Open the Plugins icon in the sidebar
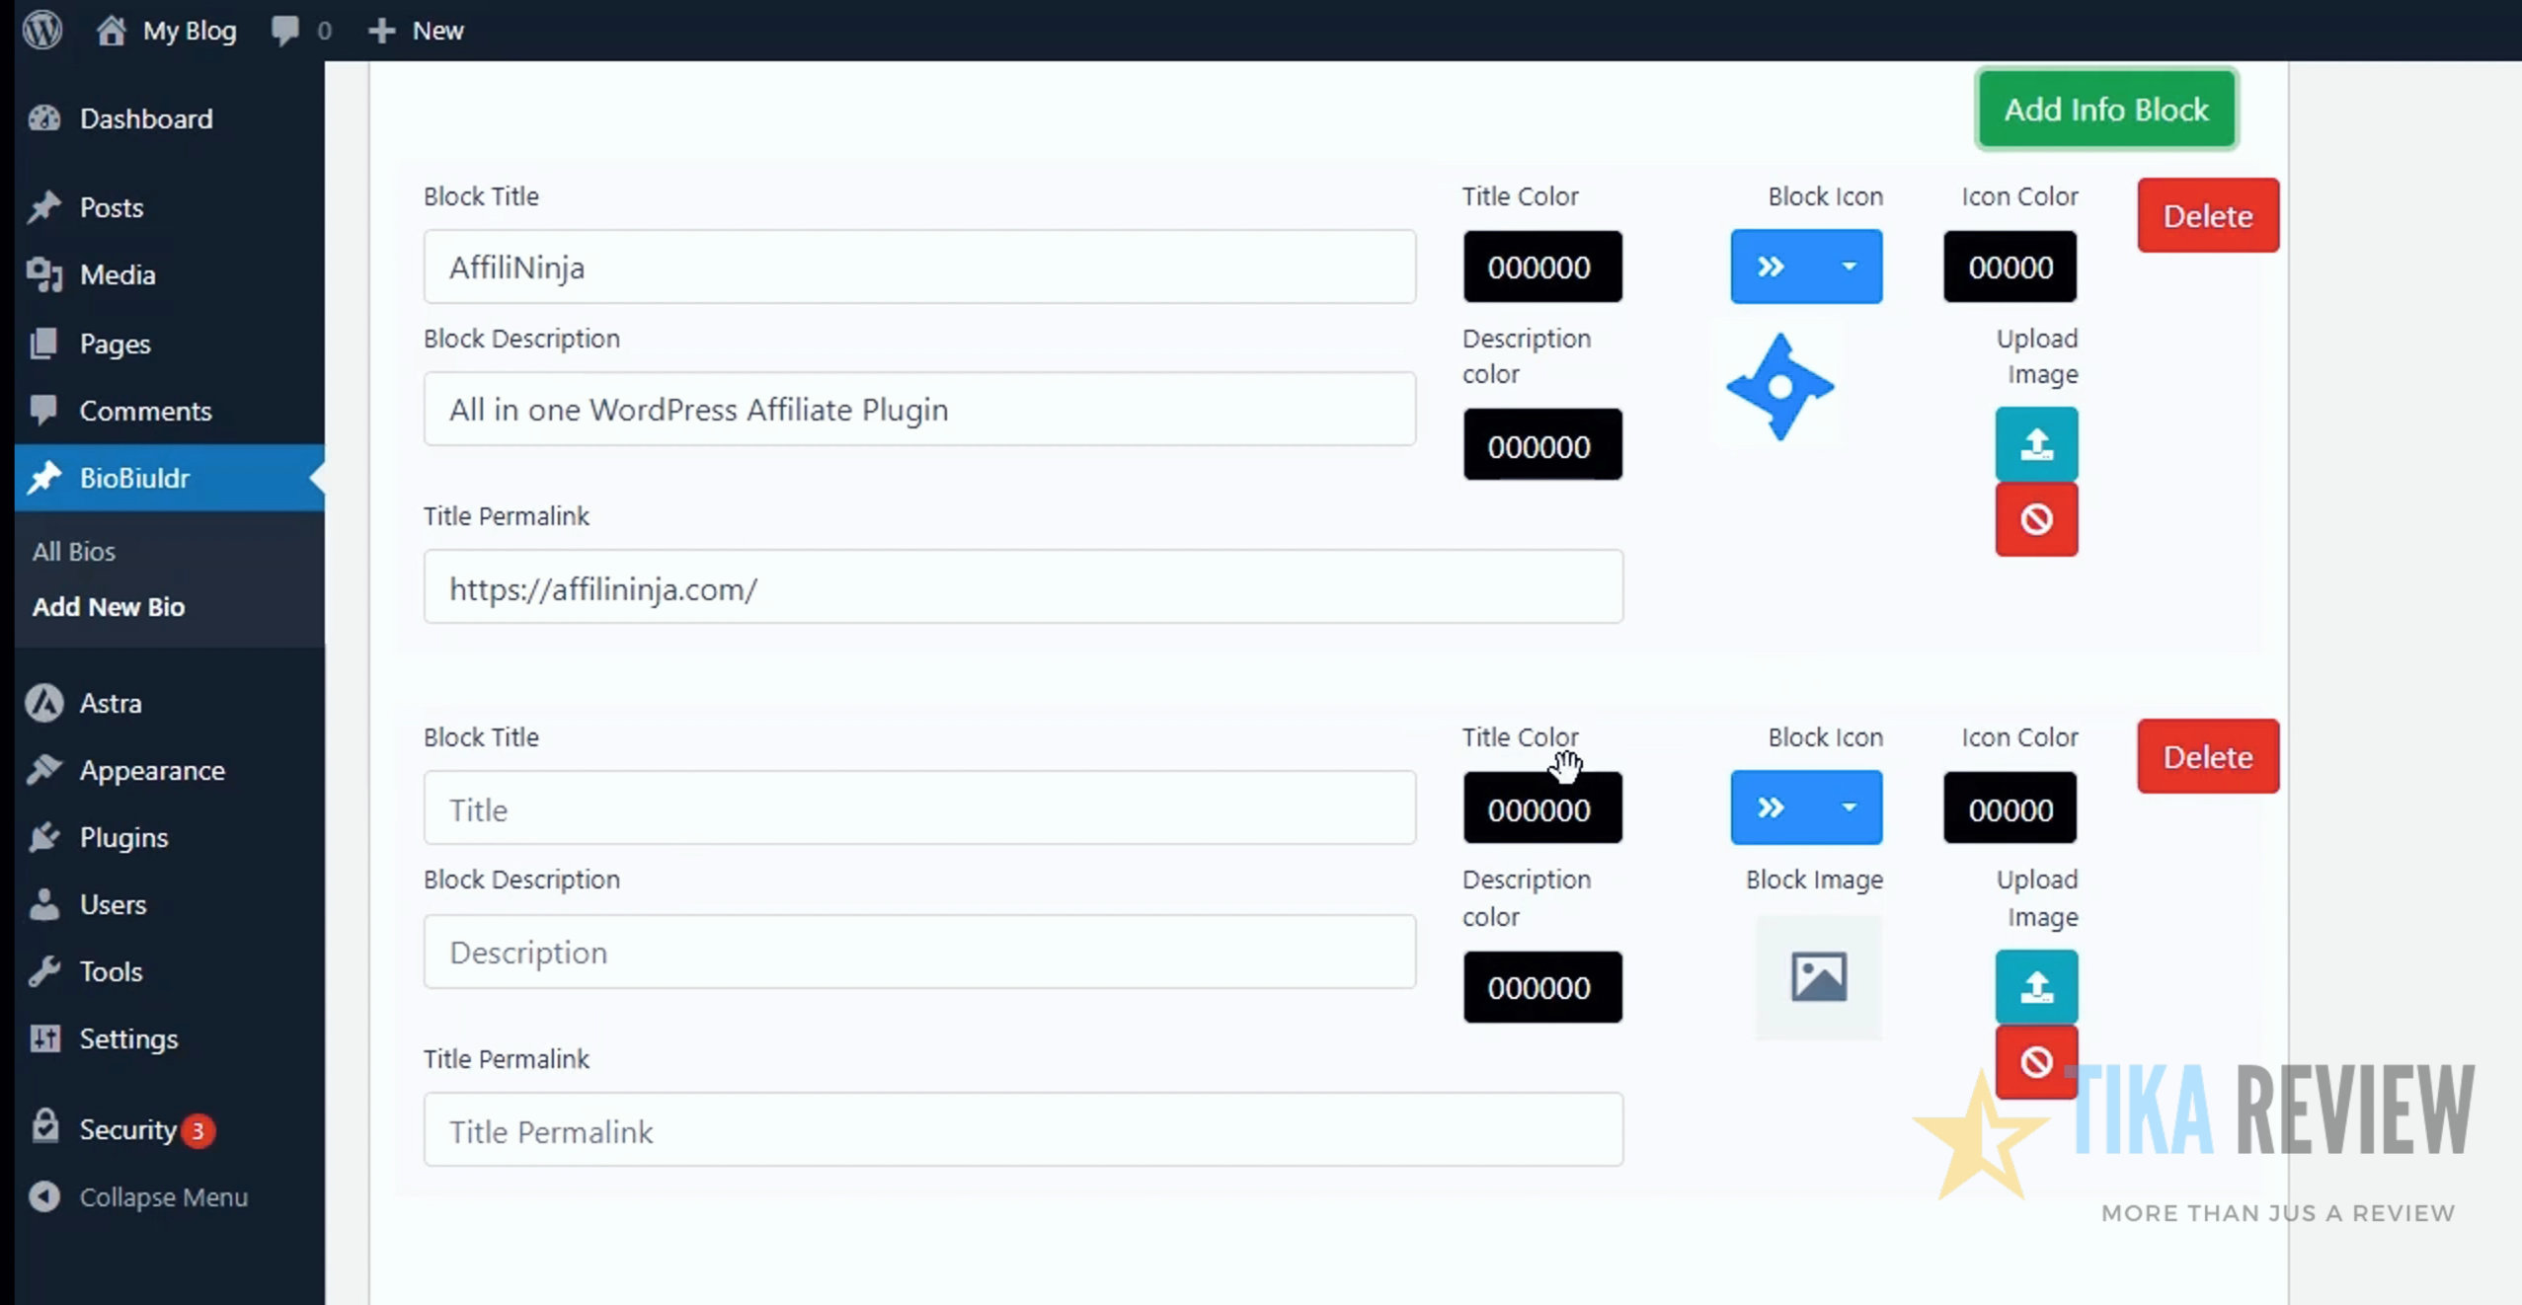The width and height of the screenshot is (2522, 1305). pyautogui.click(x=44, y=837)
